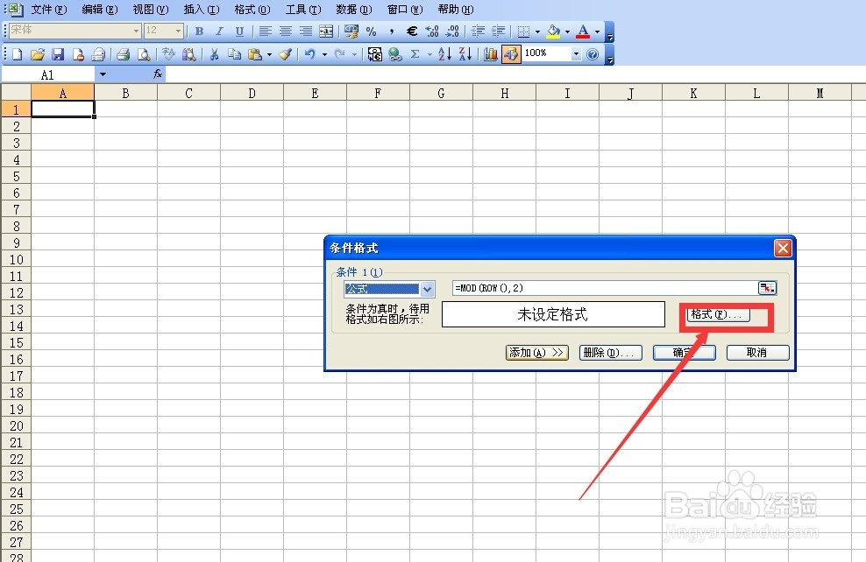Align text right

click(x=306, y=32)
